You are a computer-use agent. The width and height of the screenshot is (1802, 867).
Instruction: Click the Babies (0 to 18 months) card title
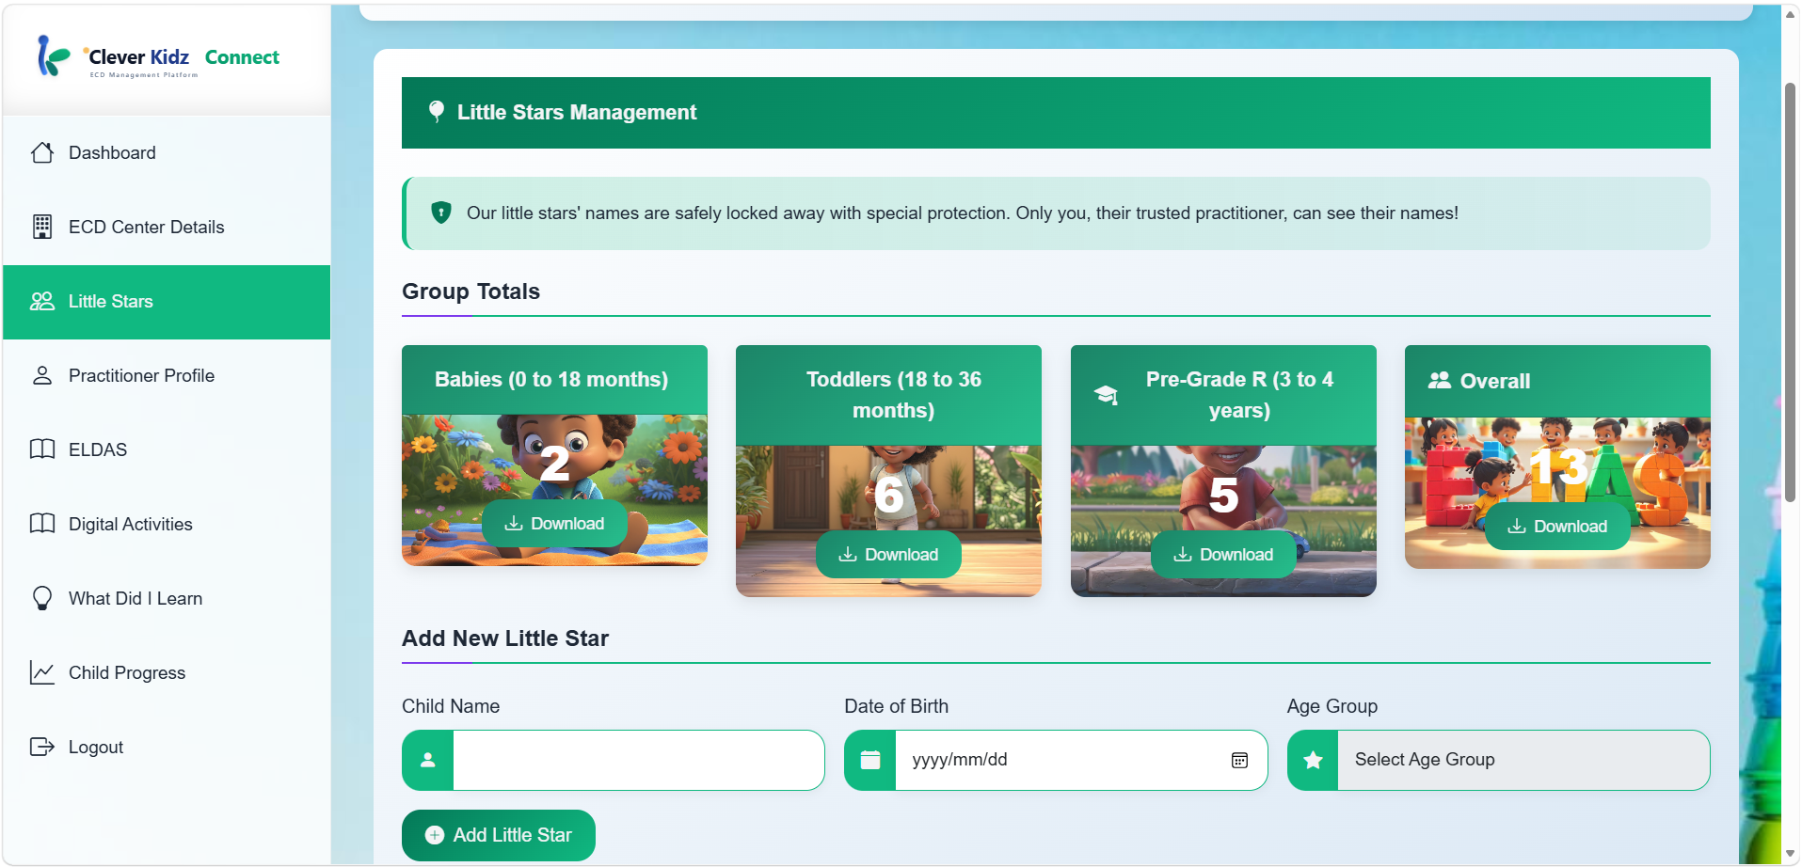[551, 380]
